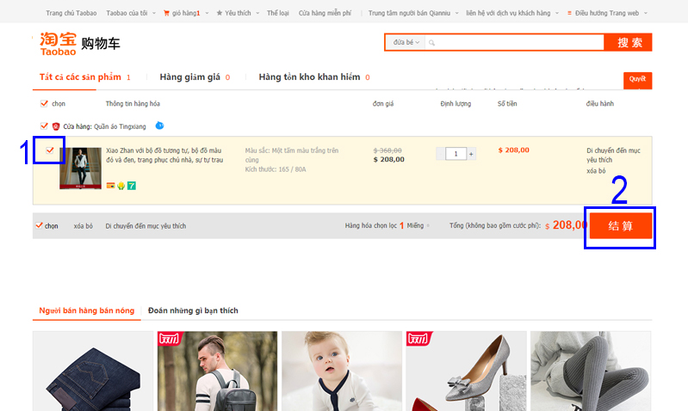Click the credit card icon under product title

click(110, 186)
